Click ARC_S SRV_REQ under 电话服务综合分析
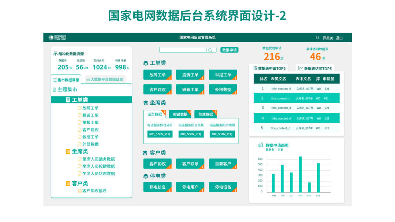 pyautogui.click(x=160, y=134)
